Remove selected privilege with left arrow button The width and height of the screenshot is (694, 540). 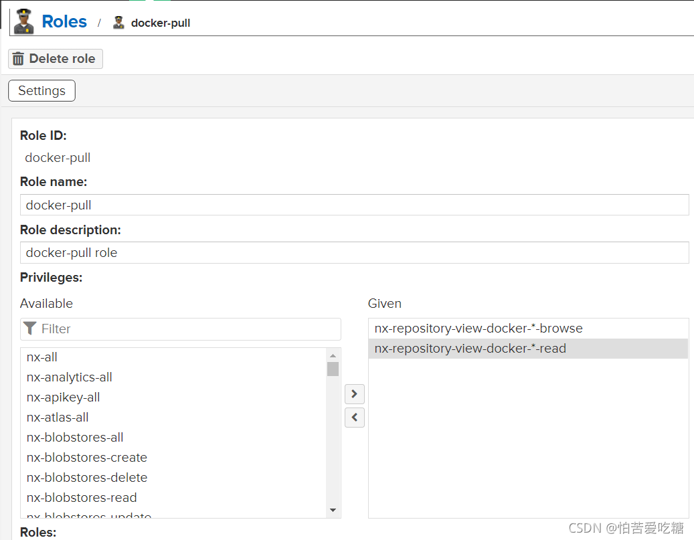point(355,418)
